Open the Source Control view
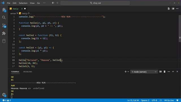Viewport: 181px width, 102px height. [x=4, y=25]
